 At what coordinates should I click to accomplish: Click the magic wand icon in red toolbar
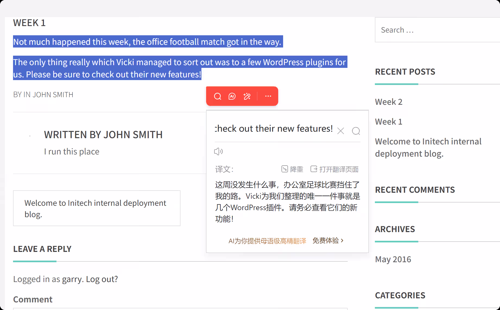click(x=247, y=96)
